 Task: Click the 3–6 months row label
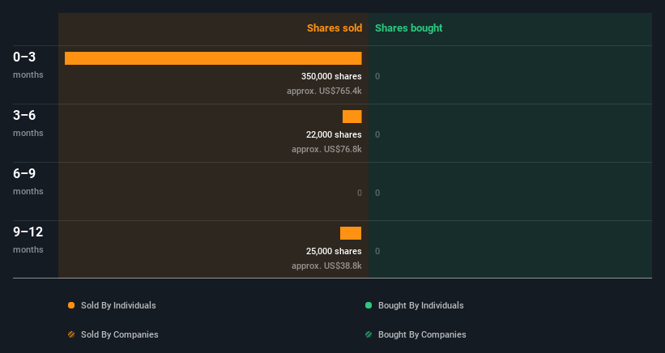pyautogui.click(x=28, y=123)
